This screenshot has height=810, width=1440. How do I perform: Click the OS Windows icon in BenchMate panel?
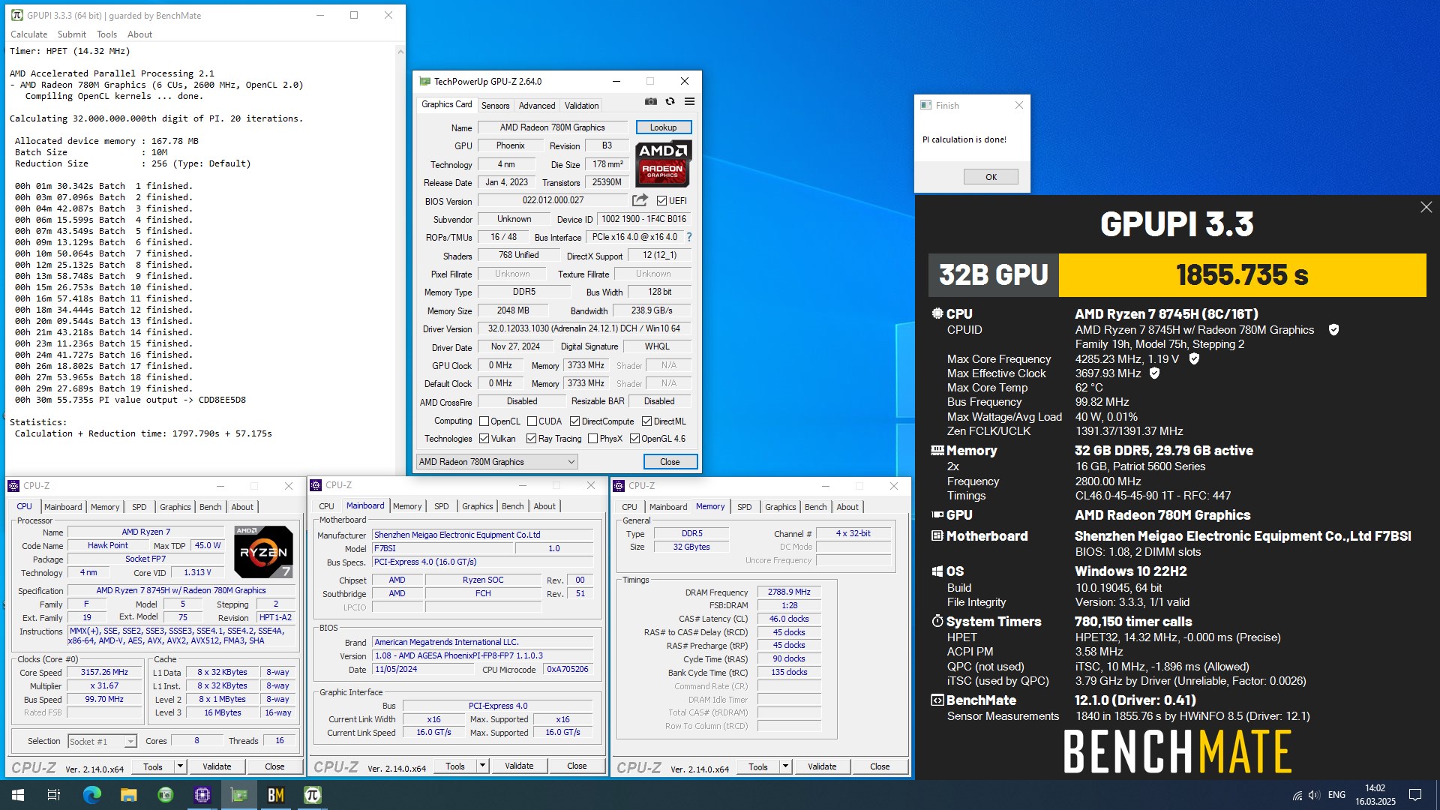click(937, 571)
